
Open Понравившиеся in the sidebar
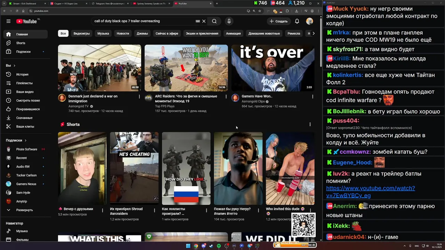[25, 109]
